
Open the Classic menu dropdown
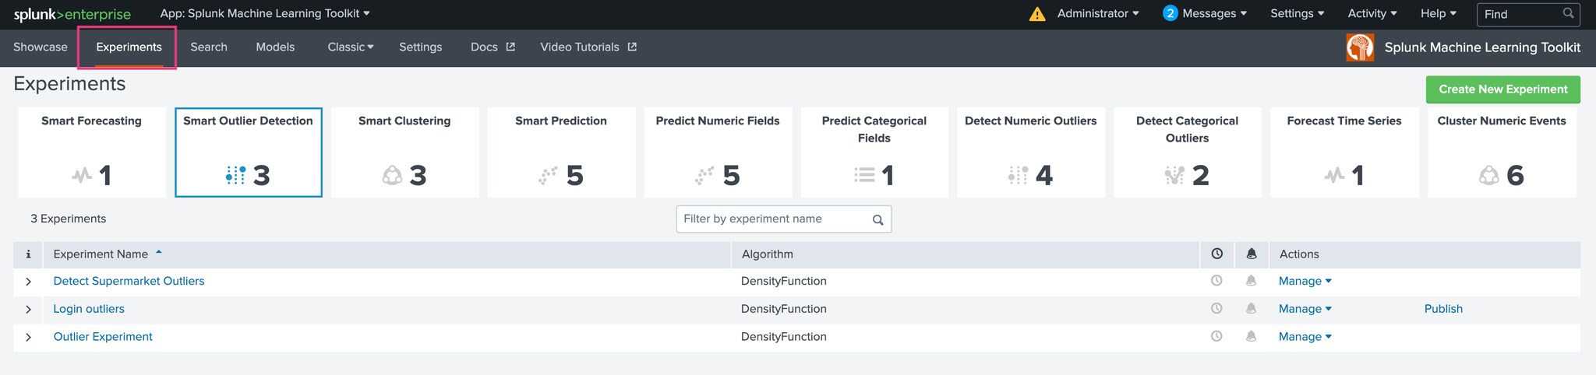pyautogui.click(x=351, y=47)
